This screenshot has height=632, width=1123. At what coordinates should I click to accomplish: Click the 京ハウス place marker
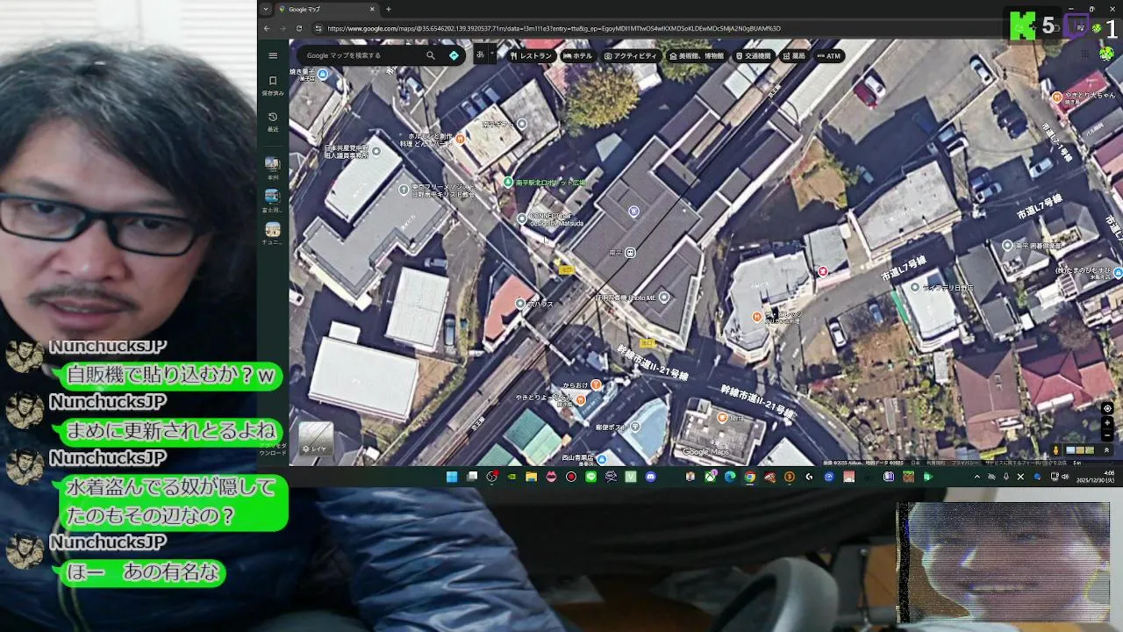click(x=520, y=304)
